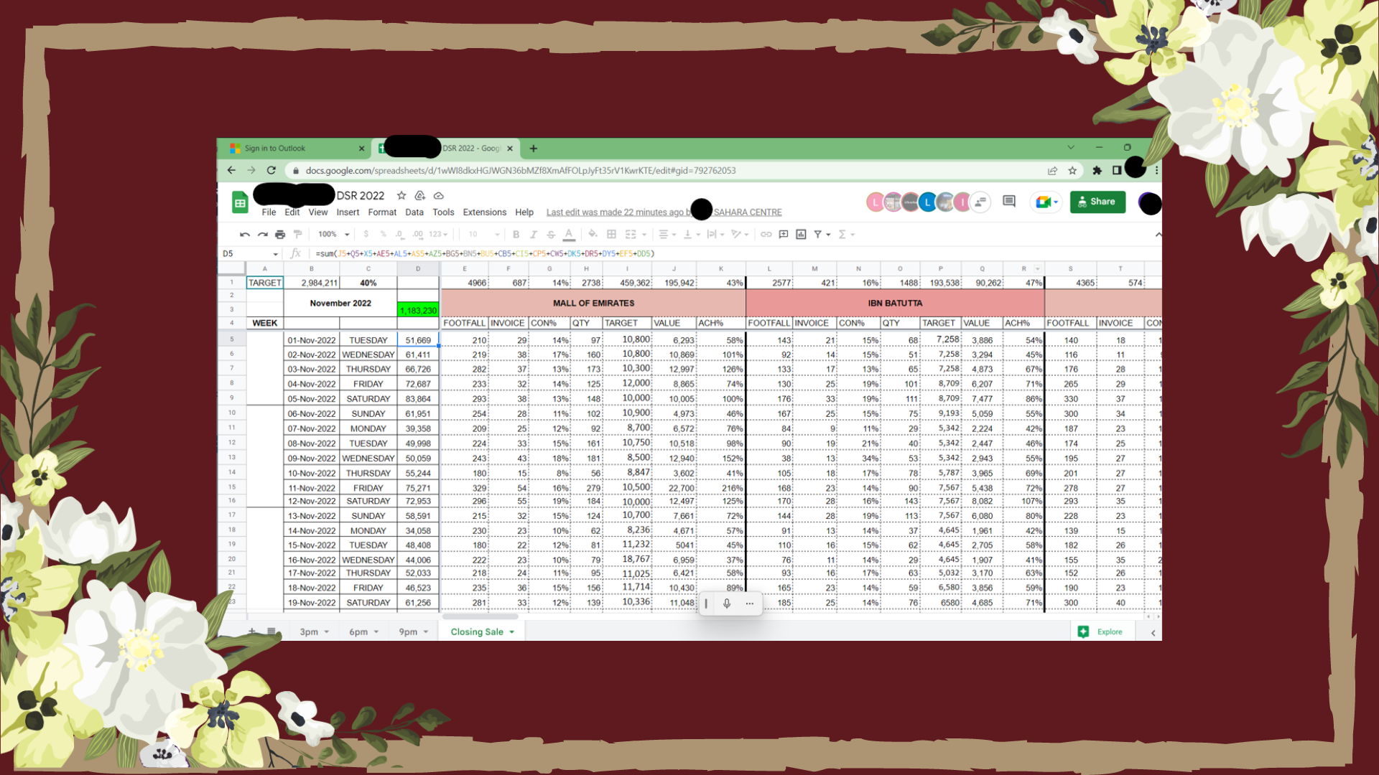Switch to the 6pm sheet tab
The height and width of the screenshot is (775, 1379).
pyautogui.click(x=358, y=632)
